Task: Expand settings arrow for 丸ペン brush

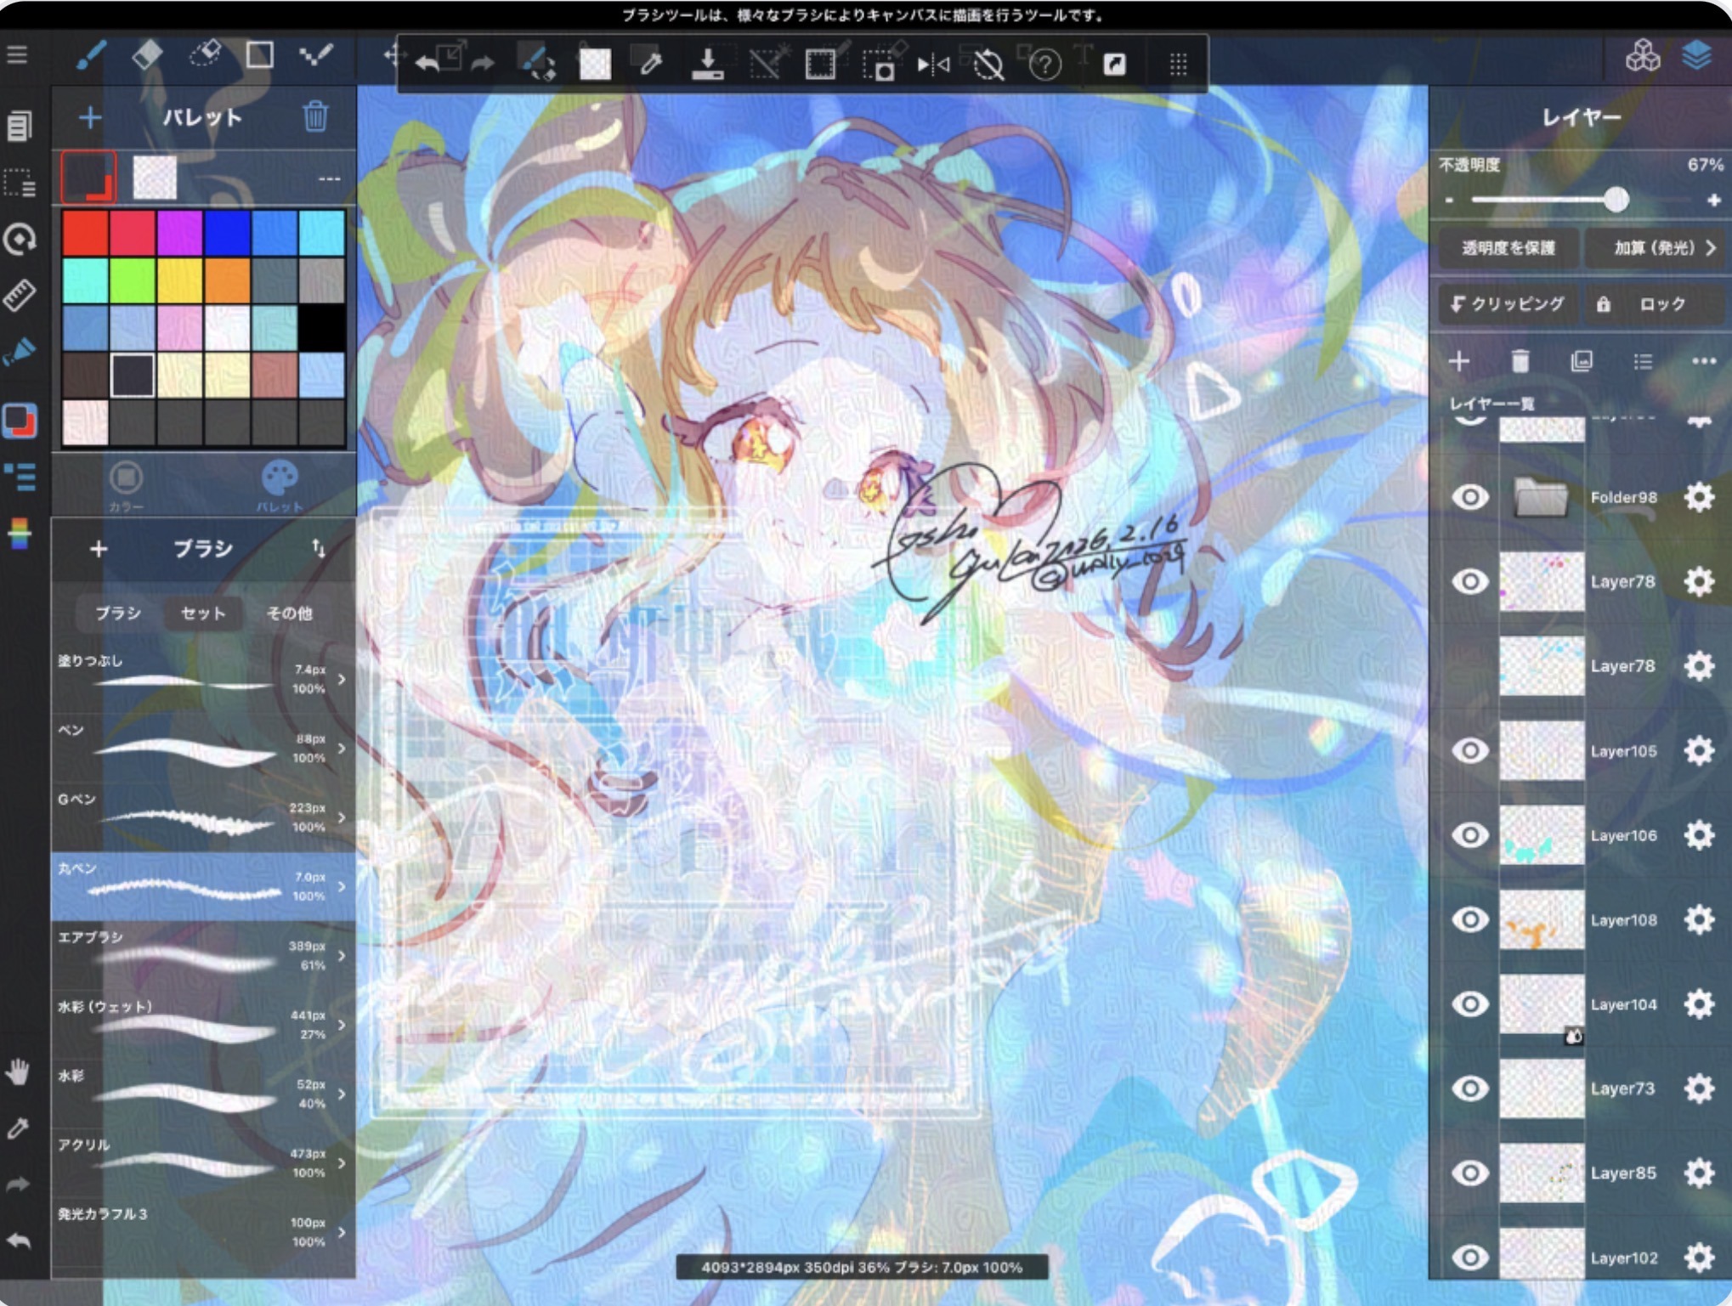Action: [x=342, y=886]
